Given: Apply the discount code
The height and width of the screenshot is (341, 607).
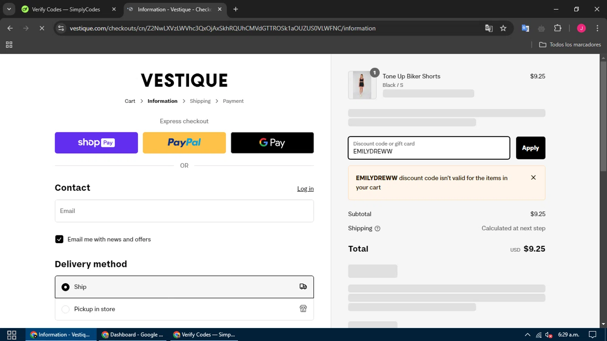Looking at the screenshot, I should click(x=531, y=148).
